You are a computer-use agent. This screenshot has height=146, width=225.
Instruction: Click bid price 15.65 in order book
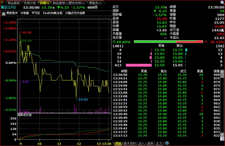click(159, 54)
